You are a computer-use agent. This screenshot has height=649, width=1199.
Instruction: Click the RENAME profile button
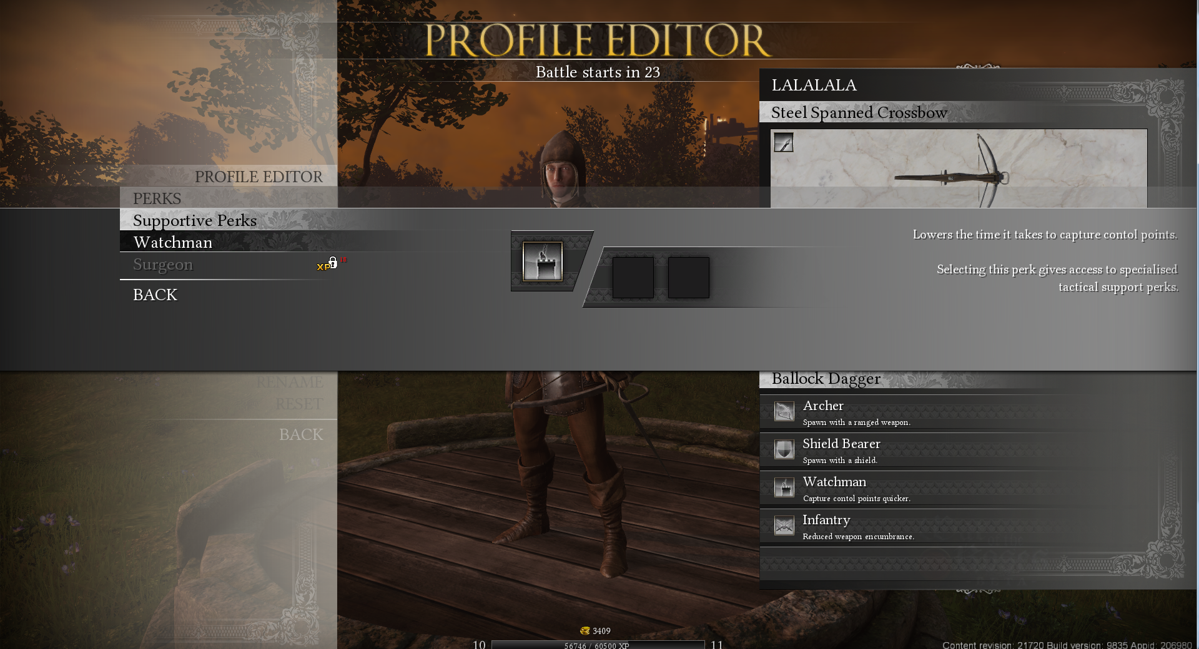pyautogui.click(x=289, y=382)
